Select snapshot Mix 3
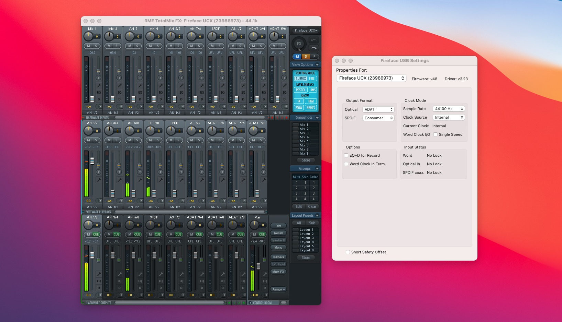The image size is (562, 322). (305, 133)
